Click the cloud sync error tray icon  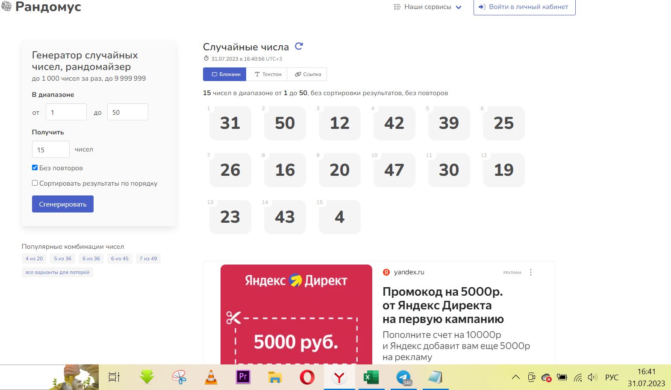pyautogui.click(x=546, y=378)
